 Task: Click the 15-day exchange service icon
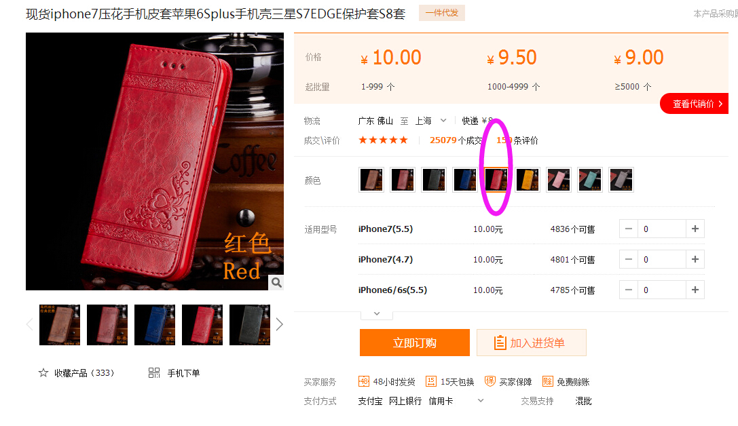(431, 381)
